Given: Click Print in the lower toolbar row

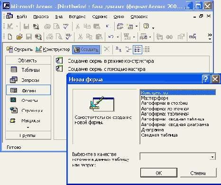Looking at the screenshot, I should click(x=50, y=37).
